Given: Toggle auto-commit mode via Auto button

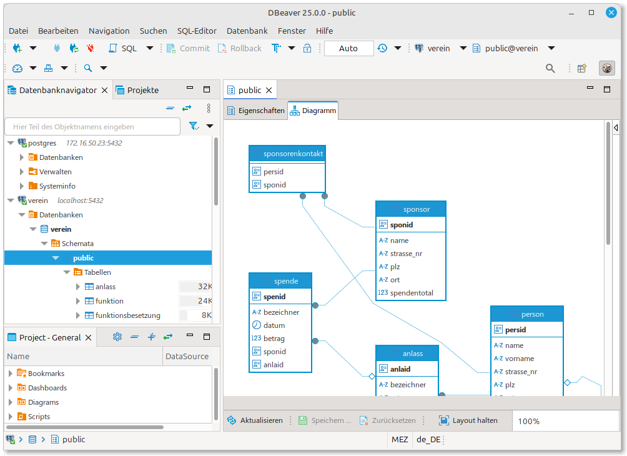Looking at the screenshot, I should pos(348,48).
